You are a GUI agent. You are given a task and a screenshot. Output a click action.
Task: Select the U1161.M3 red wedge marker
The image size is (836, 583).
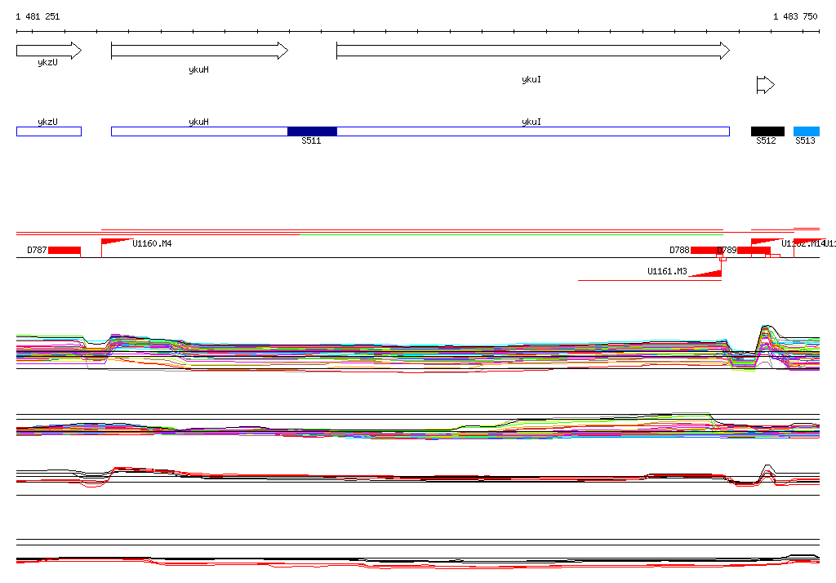coord(707,274)
